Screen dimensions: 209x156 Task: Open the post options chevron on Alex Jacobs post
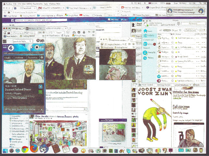click(x=86, y=115)
